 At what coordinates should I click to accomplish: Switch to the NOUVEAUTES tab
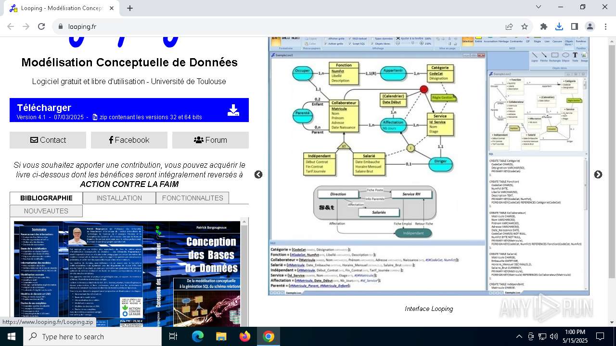[46, 211]
